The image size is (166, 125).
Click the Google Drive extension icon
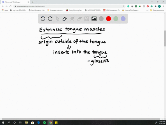(140, 6)
